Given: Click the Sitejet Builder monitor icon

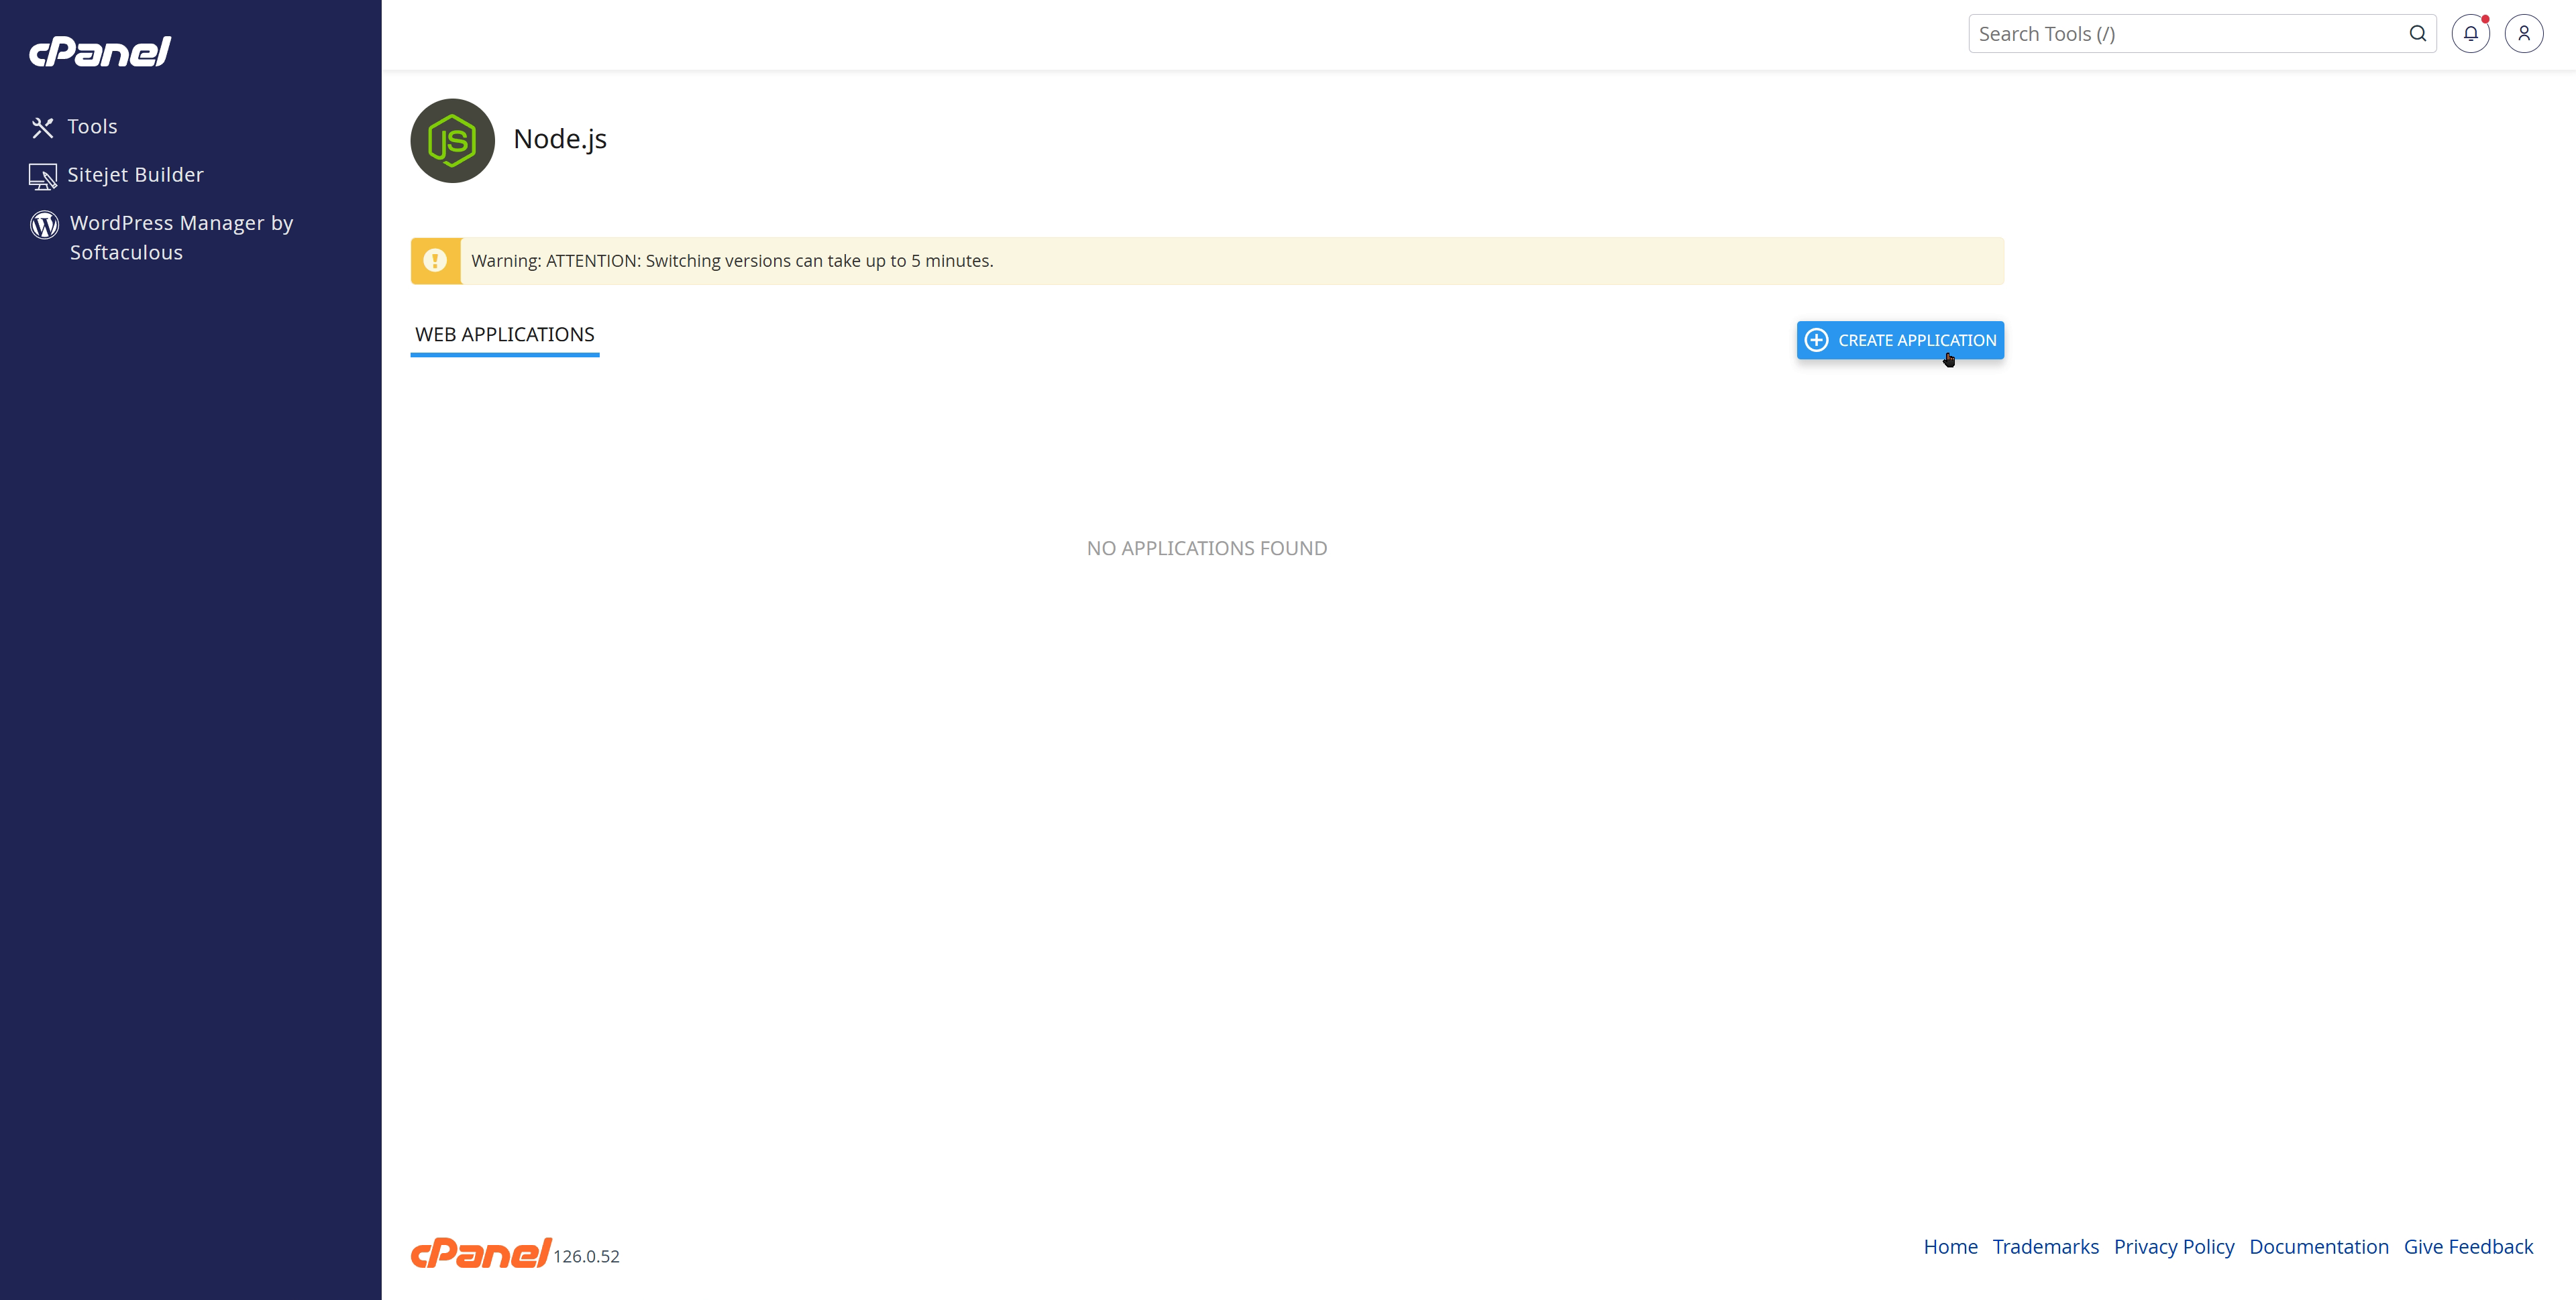Looking at the screenshot, I should (42, 177).
